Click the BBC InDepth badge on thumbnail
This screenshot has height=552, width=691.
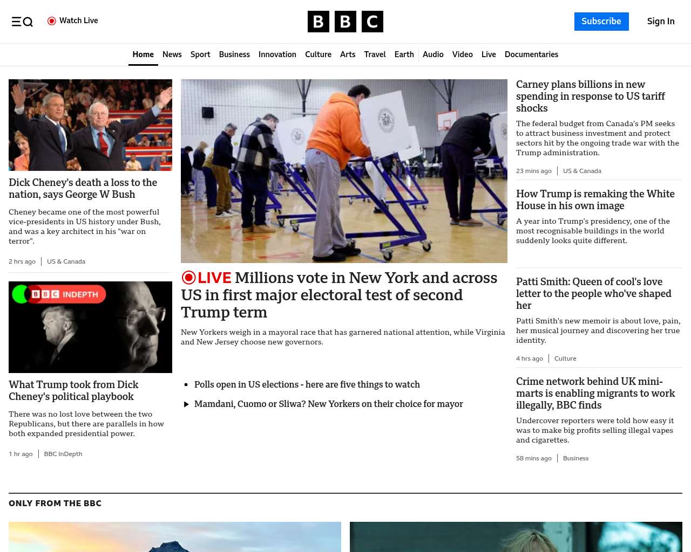59,294
